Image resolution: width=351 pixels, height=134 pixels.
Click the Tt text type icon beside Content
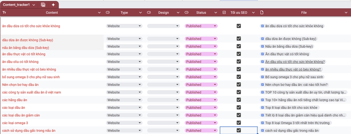(x=4, y=13)
